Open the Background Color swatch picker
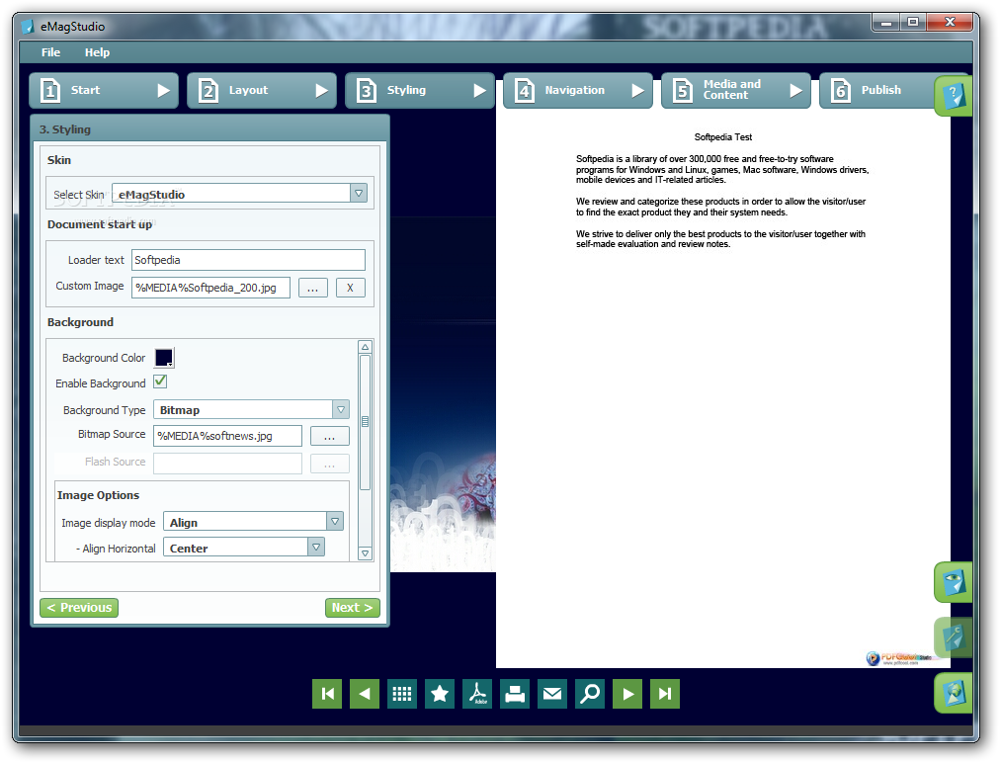The height and width of the screenshot is (763, 1000). (x=164, y=357)
